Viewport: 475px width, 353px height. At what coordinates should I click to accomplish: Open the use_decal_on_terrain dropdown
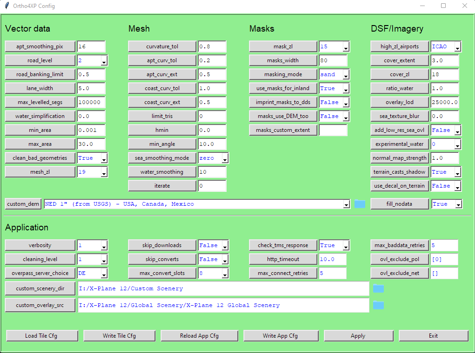coord(457,186)
